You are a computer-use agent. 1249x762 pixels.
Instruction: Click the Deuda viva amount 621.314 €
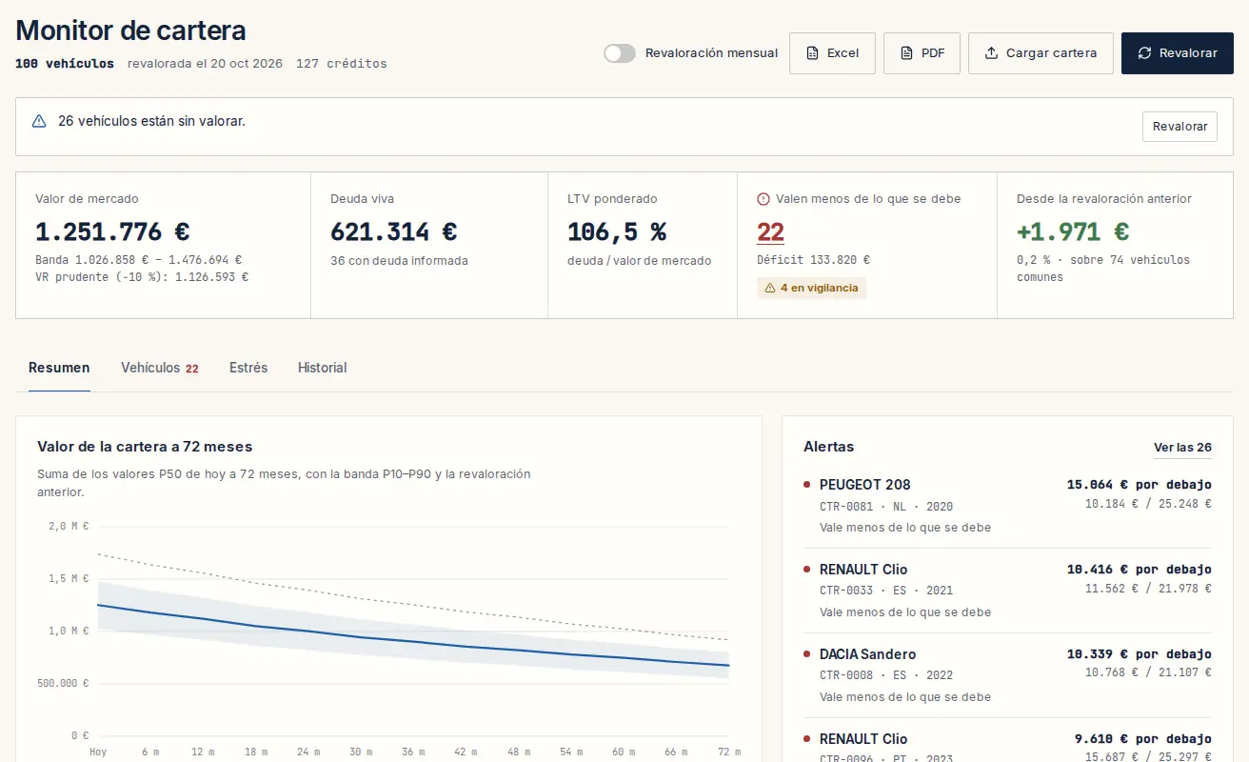pyautogui.click(x=393, y=231)
